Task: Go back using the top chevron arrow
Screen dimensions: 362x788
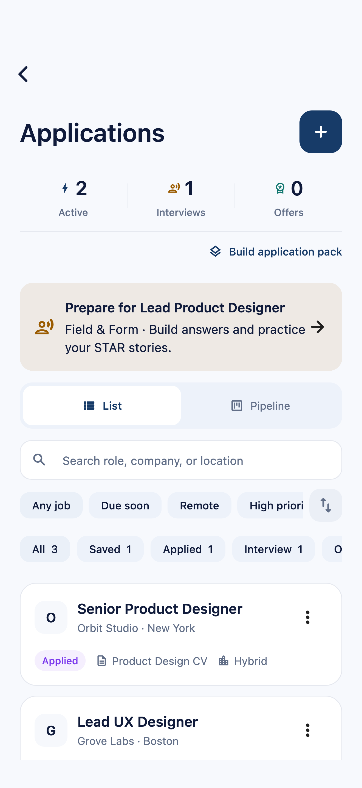Action: (23, 74)
